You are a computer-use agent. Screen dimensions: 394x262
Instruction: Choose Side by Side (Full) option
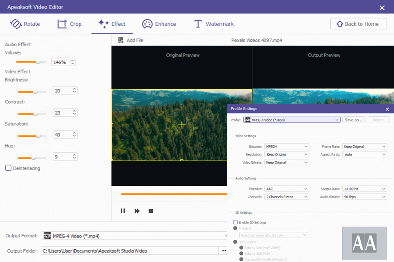(241, 253)
